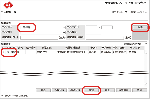Click the 戻る button
The height and width of the screenshot is (99, 150).
point(43,90)
